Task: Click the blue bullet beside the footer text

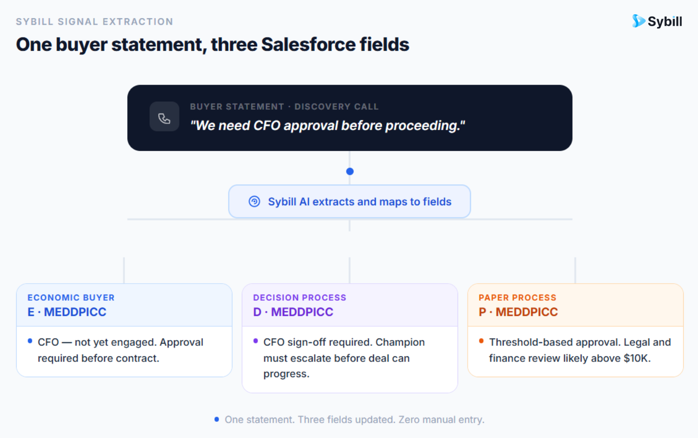Action: click(x=217, y=419)
